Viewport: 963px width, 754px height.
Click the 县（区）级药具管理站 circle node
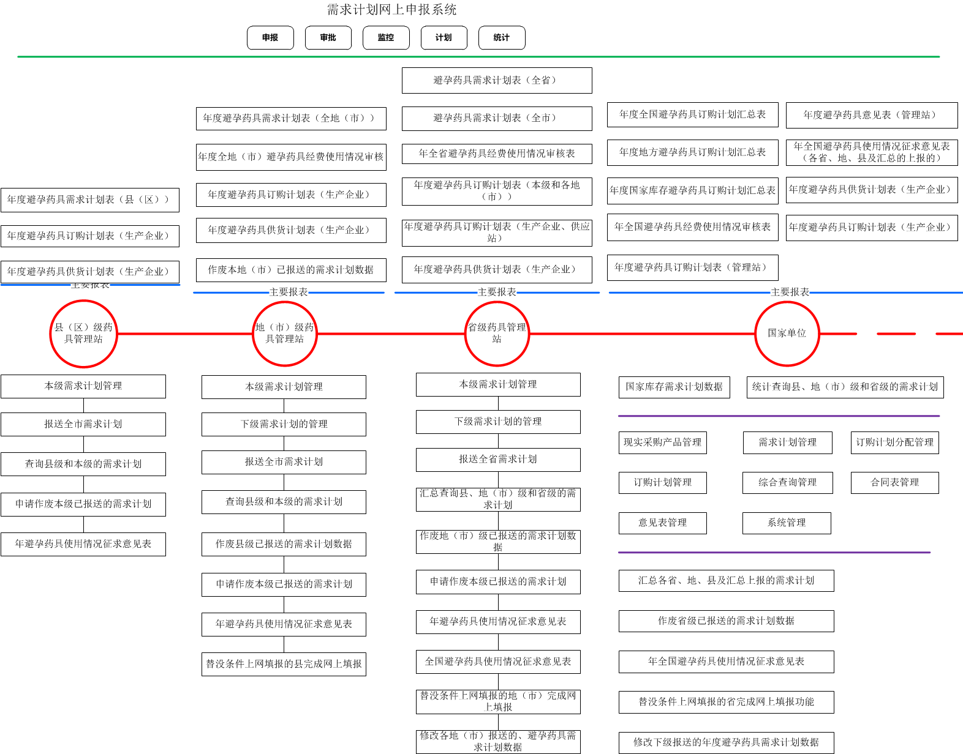click(83, 334)
